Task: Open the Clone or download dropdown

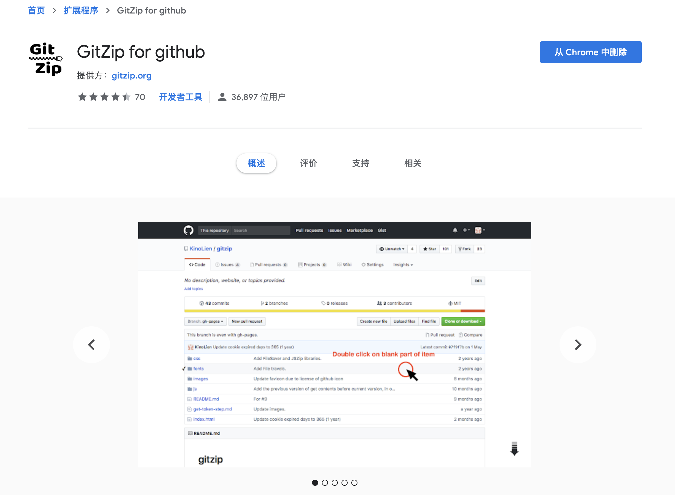Action: click(x=463, y=321)
